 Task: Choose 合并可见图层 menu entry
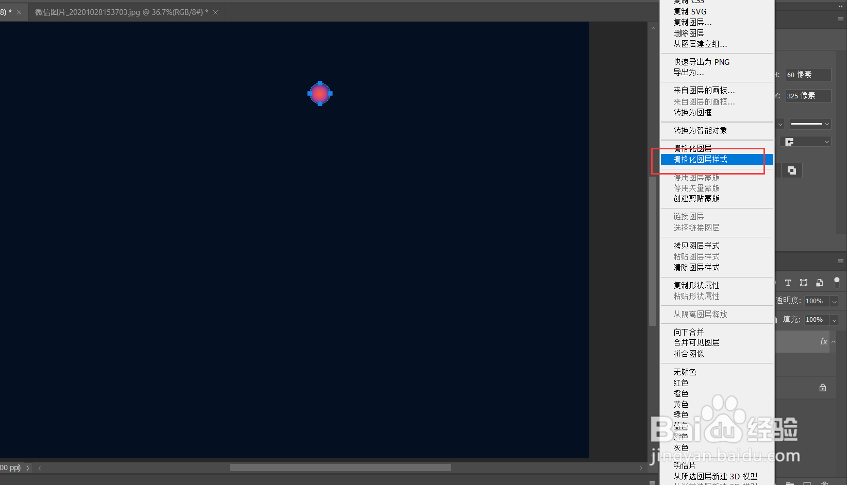pyautogui.click(x=696, y=343)
